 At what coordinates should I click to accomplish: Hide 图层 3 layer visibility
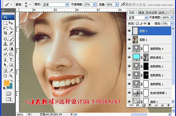pyautogui.click(x=129, y=31)
